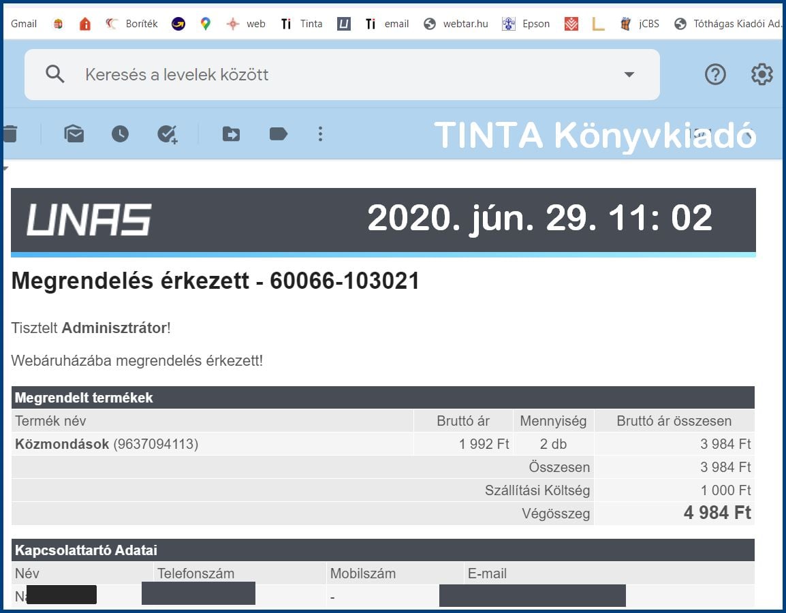Image resolution: width=786 pixels, height=613 pixels.
Task: Click the Végösszeg label
Action: point(556,514)
